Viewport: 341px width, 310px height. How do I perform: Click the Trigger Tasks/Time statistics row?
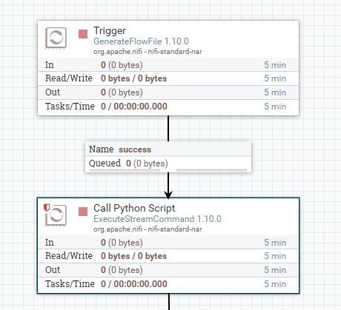pos(168,107)
